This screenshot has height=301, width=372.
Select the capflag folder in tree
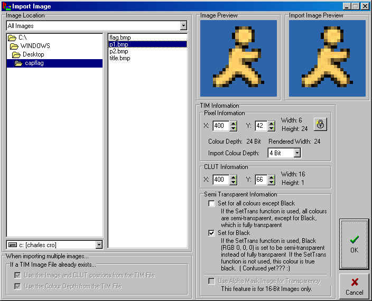[54, 63]
